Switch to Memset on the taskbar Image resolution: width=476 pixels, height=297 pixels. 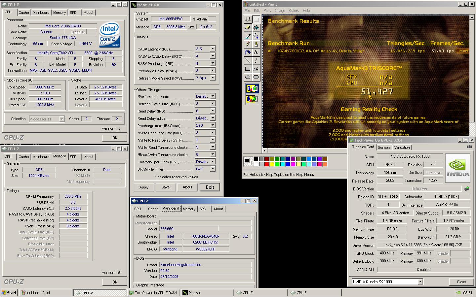coord(207,292)
